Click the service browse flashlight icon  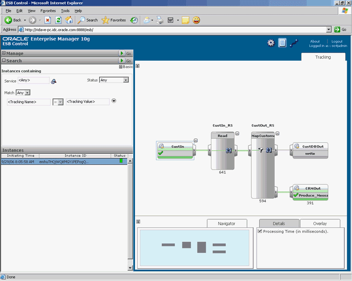pyautogui.click(x=53, y=81)
